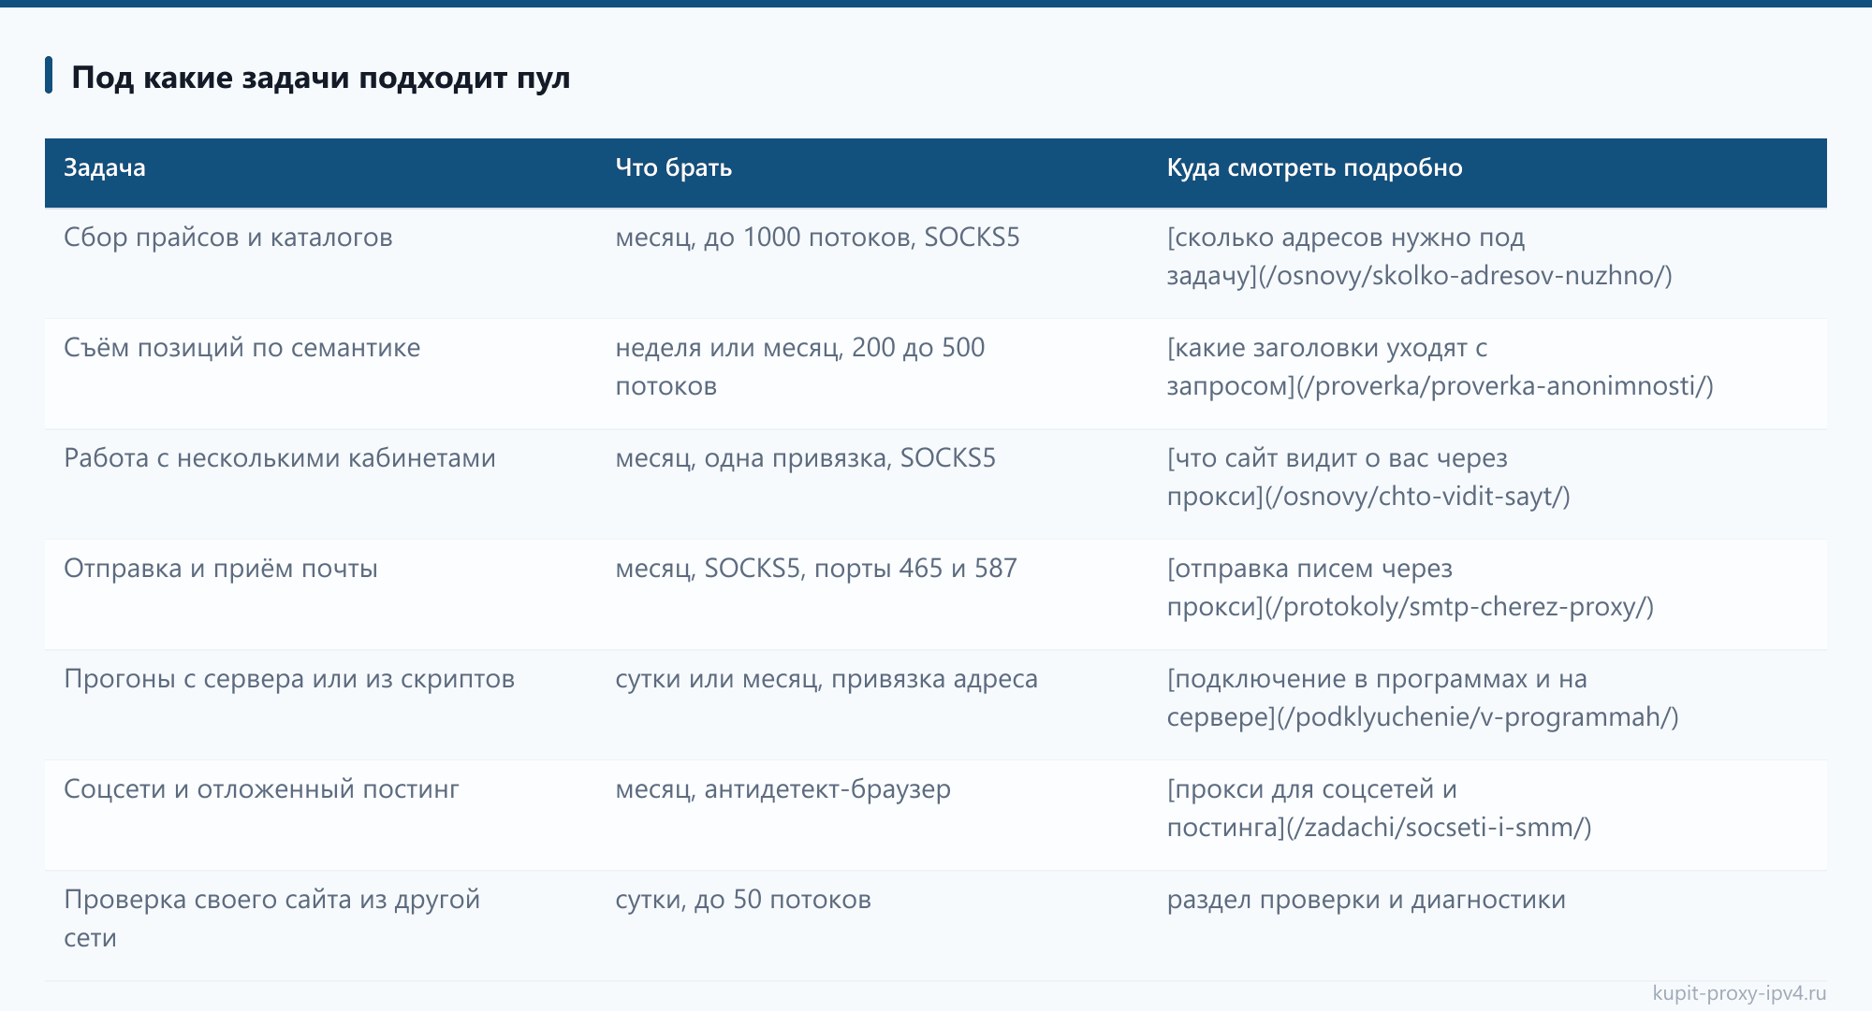
Task: Select the cell 'Съём позиций по семантике'
Action: (x=320, y=373)
